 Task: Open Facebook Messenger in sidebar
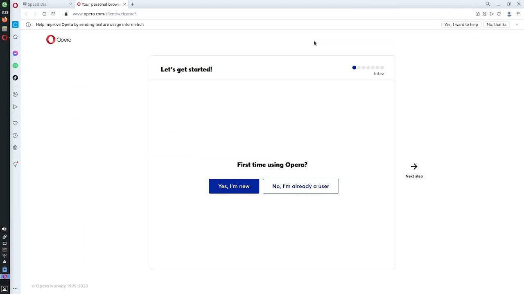coord(15,53)
